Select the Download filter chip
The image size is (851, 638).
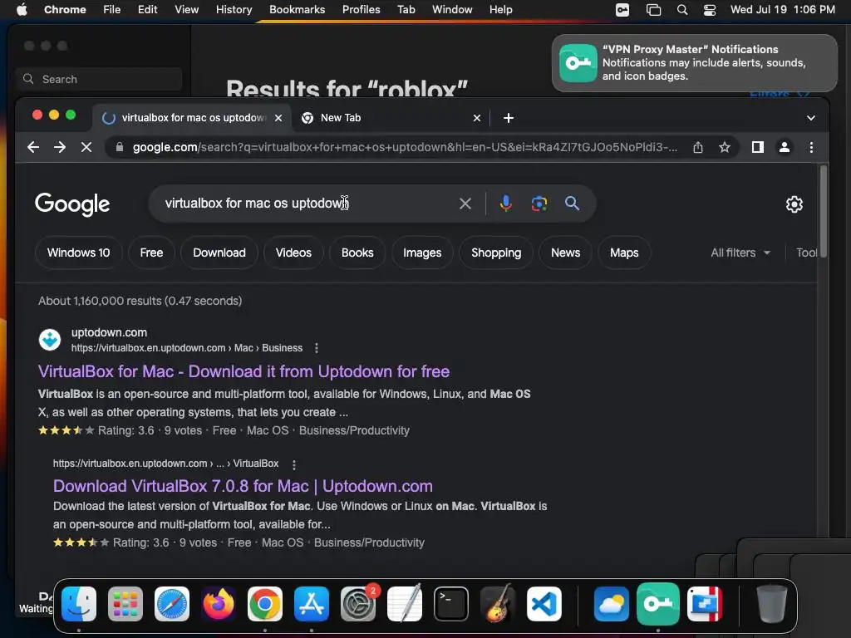coord(219,253)
